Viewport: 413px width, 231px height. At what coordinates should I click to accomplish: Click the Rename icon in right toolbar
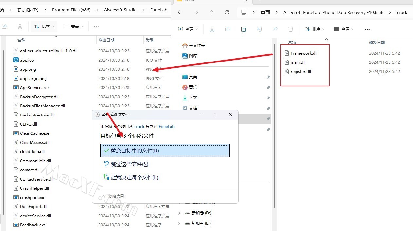click(x=259, y=29)
